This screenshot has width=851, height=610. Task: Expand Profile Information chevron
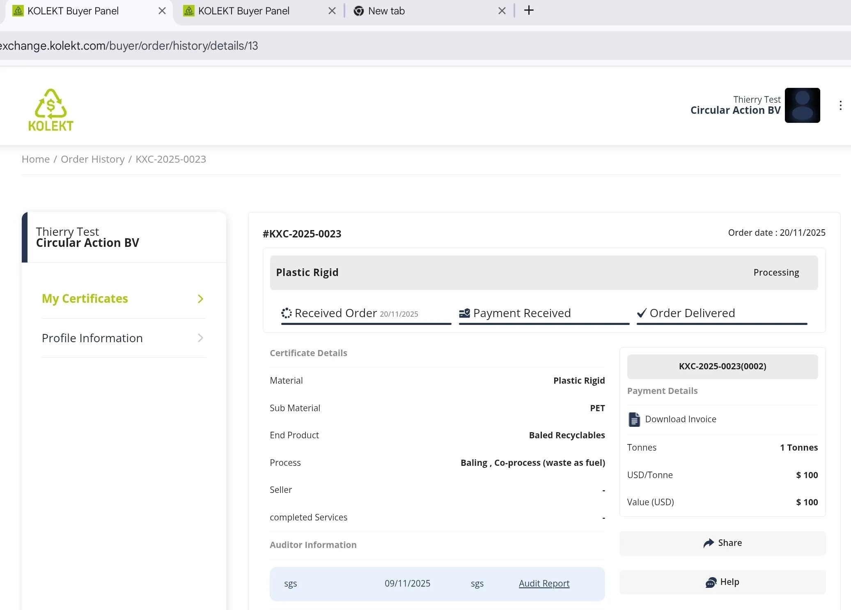click(200, 338)
